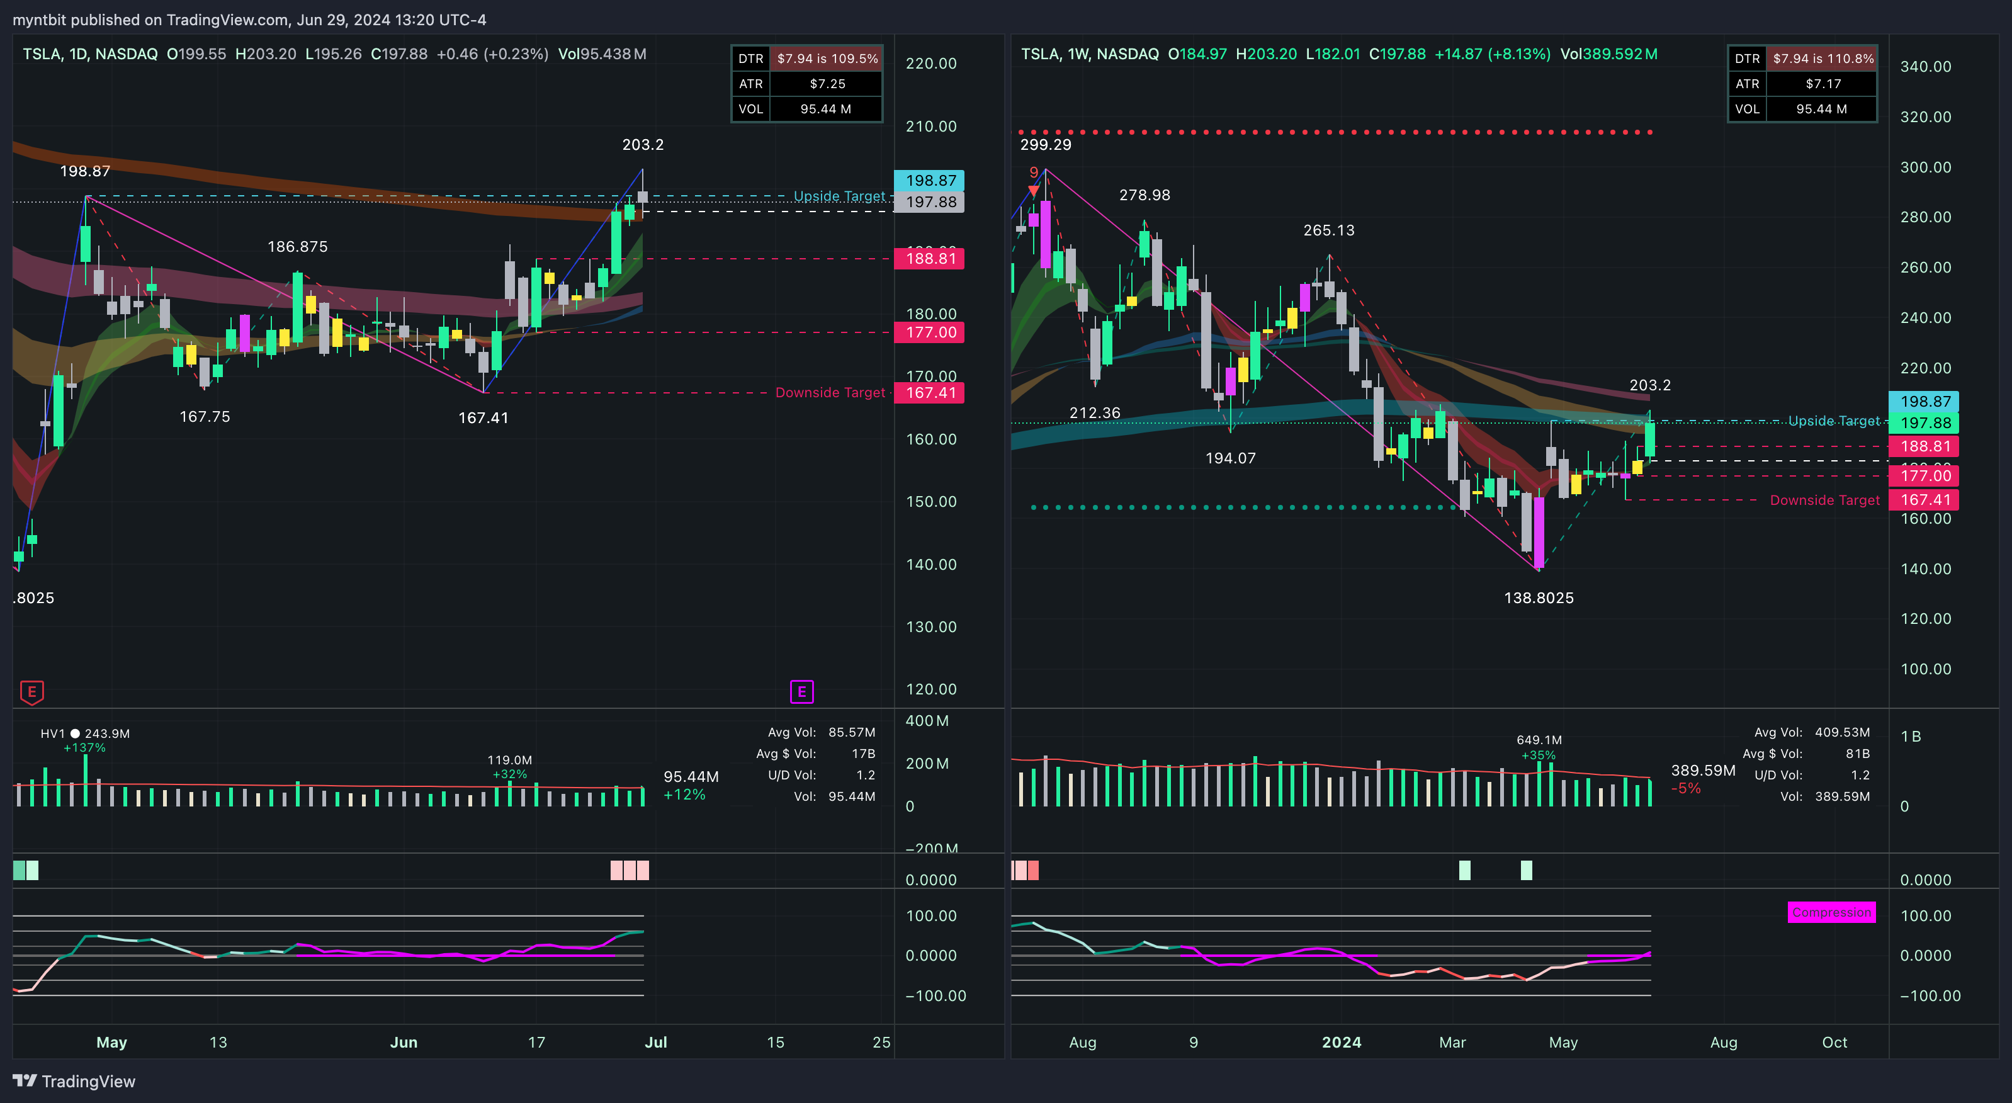Click the DTR 110.8% cell in weekly table
Viewport: 2012px width, 1103px height.
coord(1823,59)
